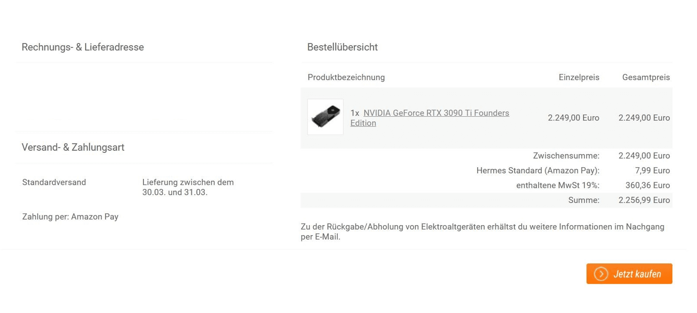Click the Einzelpreis value in product row

click(x=573, y=118)
